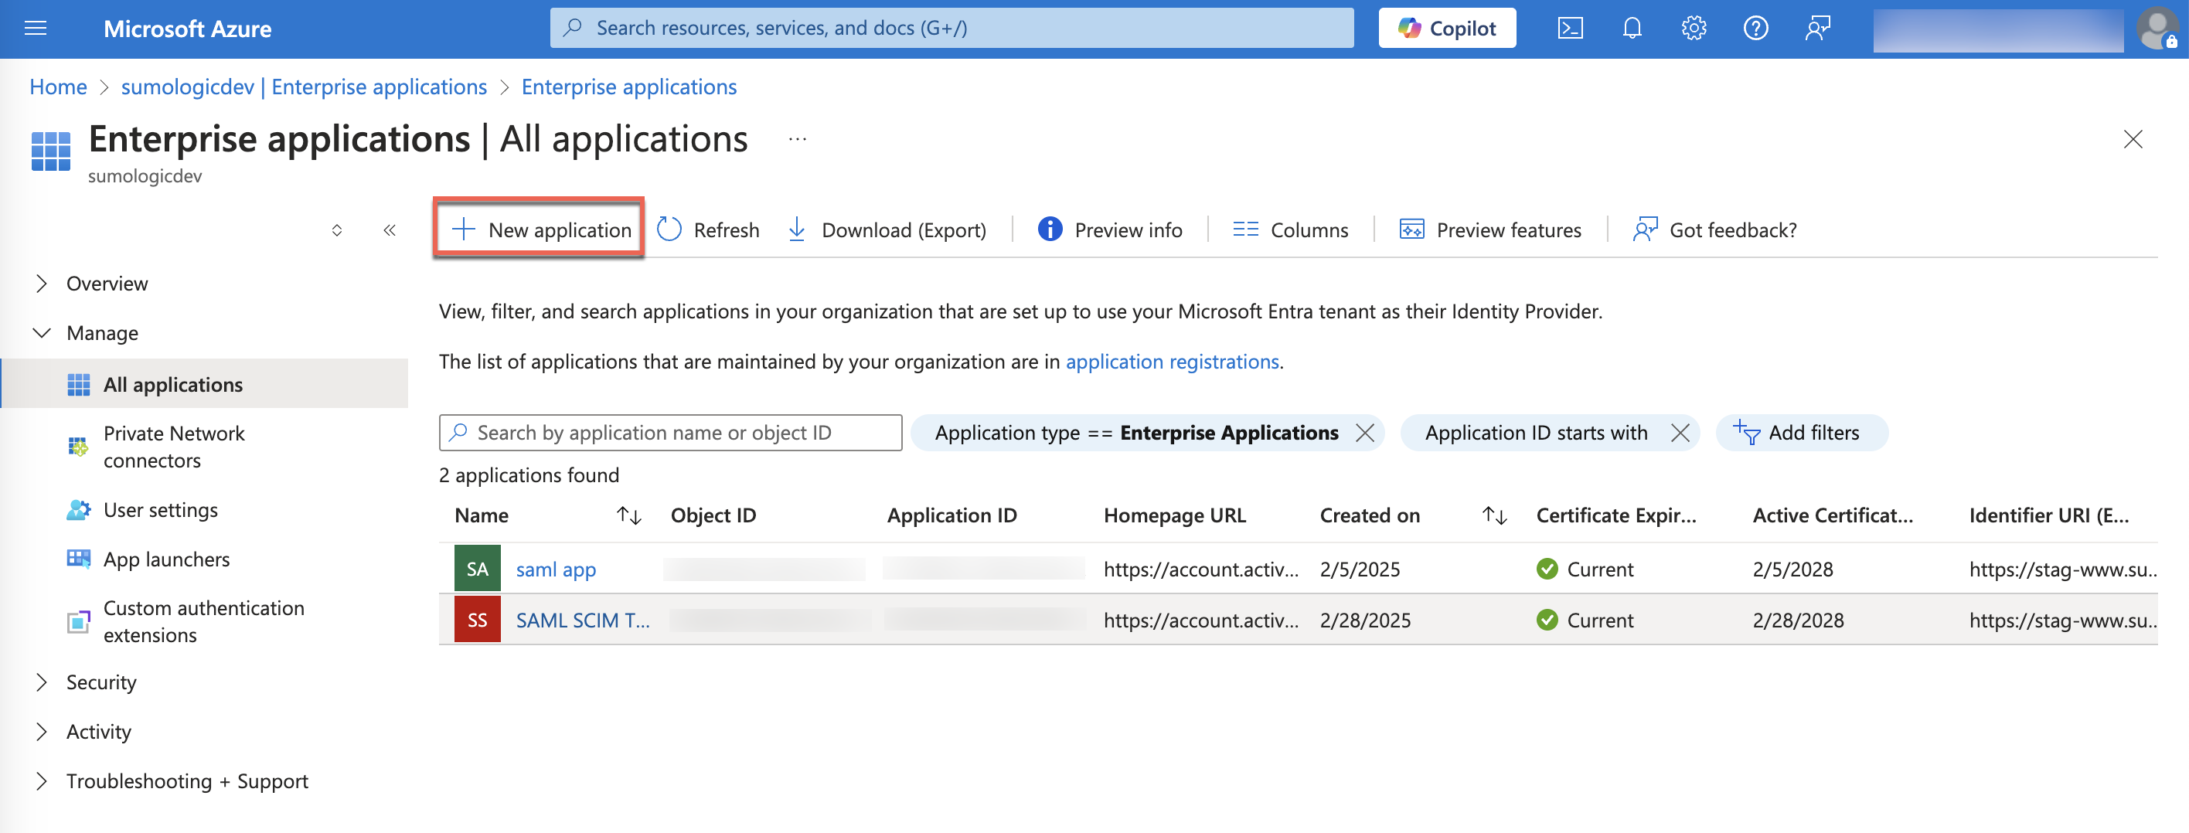Click the search by application name field

click(x=669, y=432)
